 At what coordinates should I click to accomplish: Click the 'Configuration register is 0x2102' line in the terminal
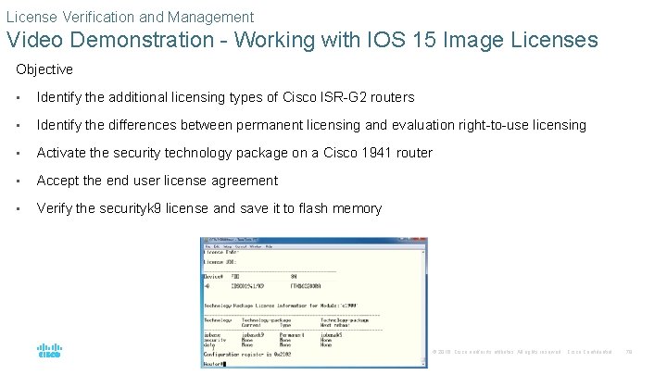[247, 354]
